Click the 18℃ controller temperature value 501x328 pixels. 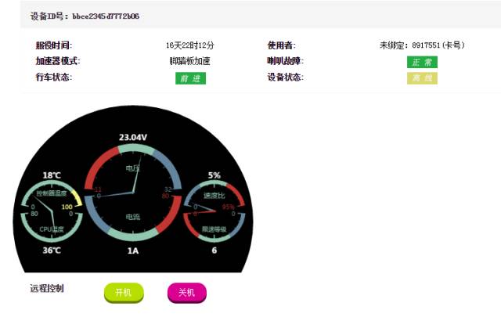52,175
